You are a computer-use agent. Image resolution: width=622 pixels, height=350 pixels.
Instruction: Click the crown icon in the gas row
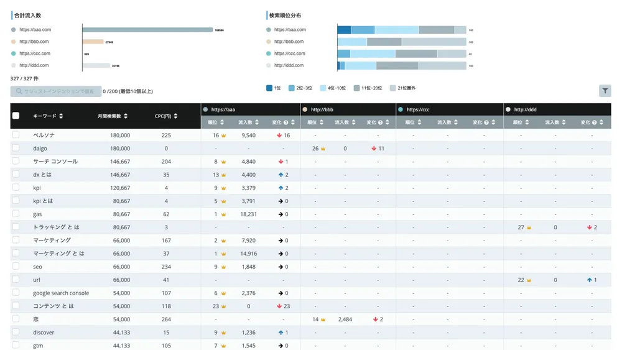pyautogui.click(x=223, y=214)
